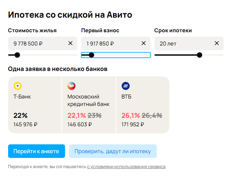Select the ВТБ 26,1% offer card
230x181 pixels.
[x=143, y=105]
